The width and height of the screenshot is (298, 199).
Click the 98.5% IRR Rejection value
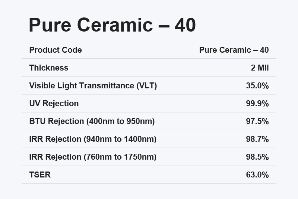coord(257,157)
